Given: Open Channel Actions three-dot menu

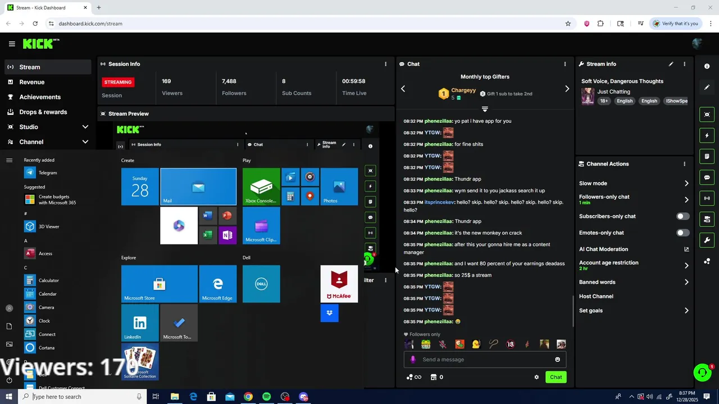Looking at the screenshot, I should pyautogui.click(x=684, y=164).
